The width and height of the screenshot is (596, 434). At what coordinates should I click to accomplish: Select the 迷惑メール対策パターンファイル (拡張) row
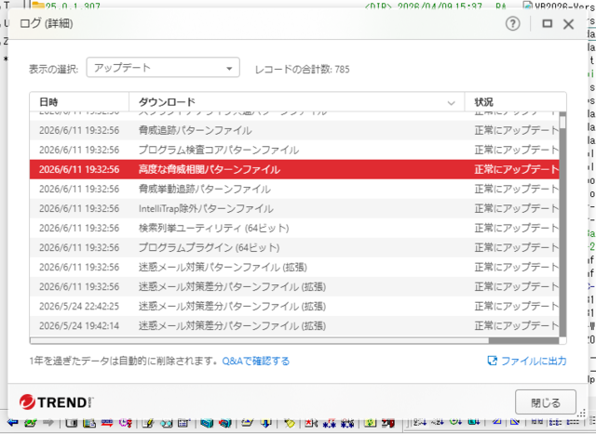(294, 267)
